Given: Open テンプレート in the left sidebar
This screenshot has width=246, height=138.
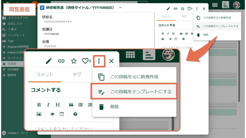Looking at the screenshot, I should [16, 35].
